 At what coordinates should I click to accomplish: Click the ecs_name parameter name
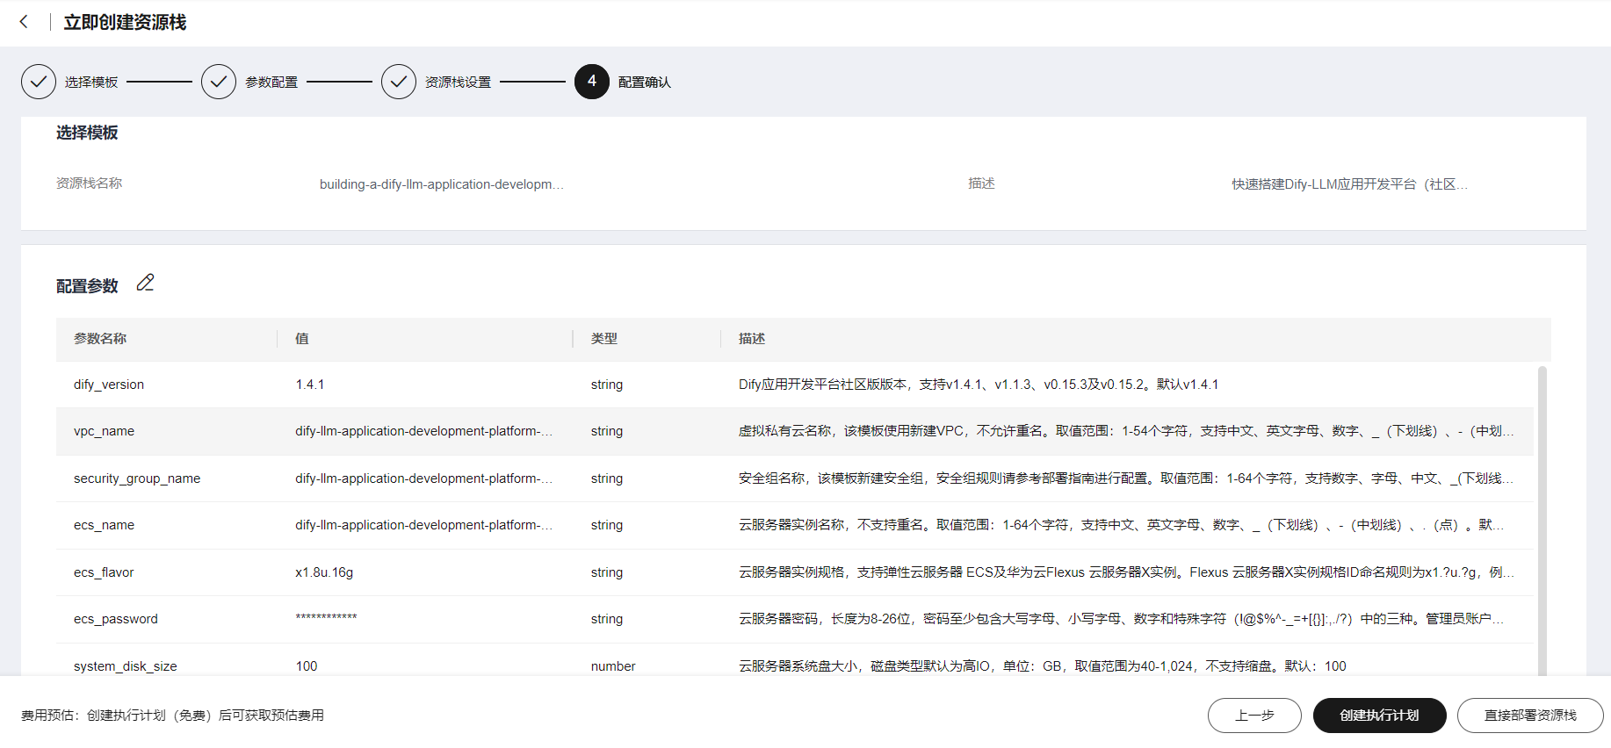coord(104,525)
